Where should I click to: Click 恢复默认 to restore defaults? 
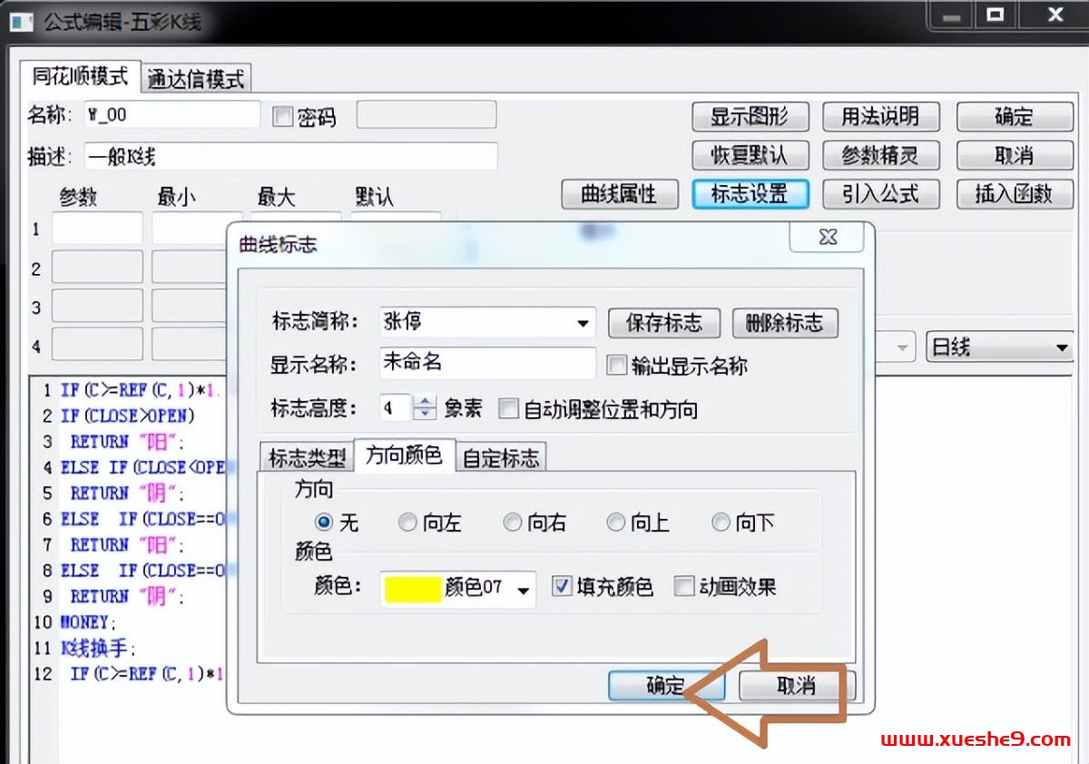click(x=751, y=155)
